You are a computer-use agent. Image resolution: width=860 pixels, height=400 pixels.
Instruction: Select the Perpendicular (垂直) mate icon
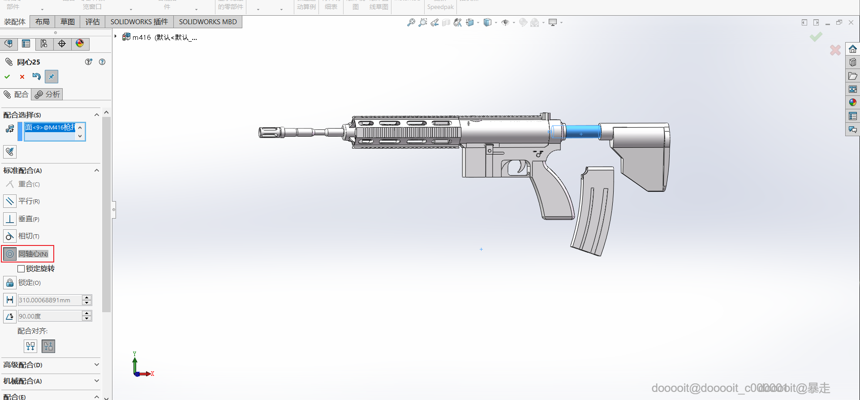click(x=10, y=219)
